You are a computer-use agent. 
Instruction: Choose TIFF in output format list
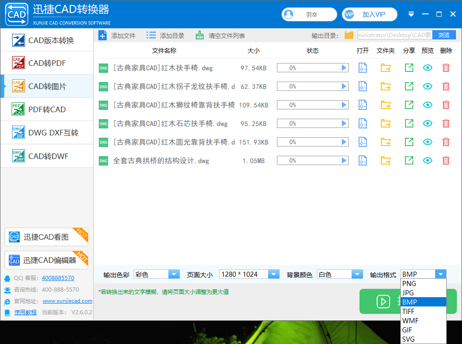point(423,311)
